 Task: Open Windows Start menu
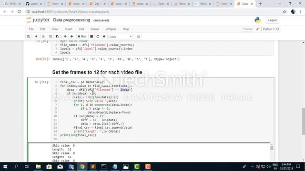click(x=5, y=167)
